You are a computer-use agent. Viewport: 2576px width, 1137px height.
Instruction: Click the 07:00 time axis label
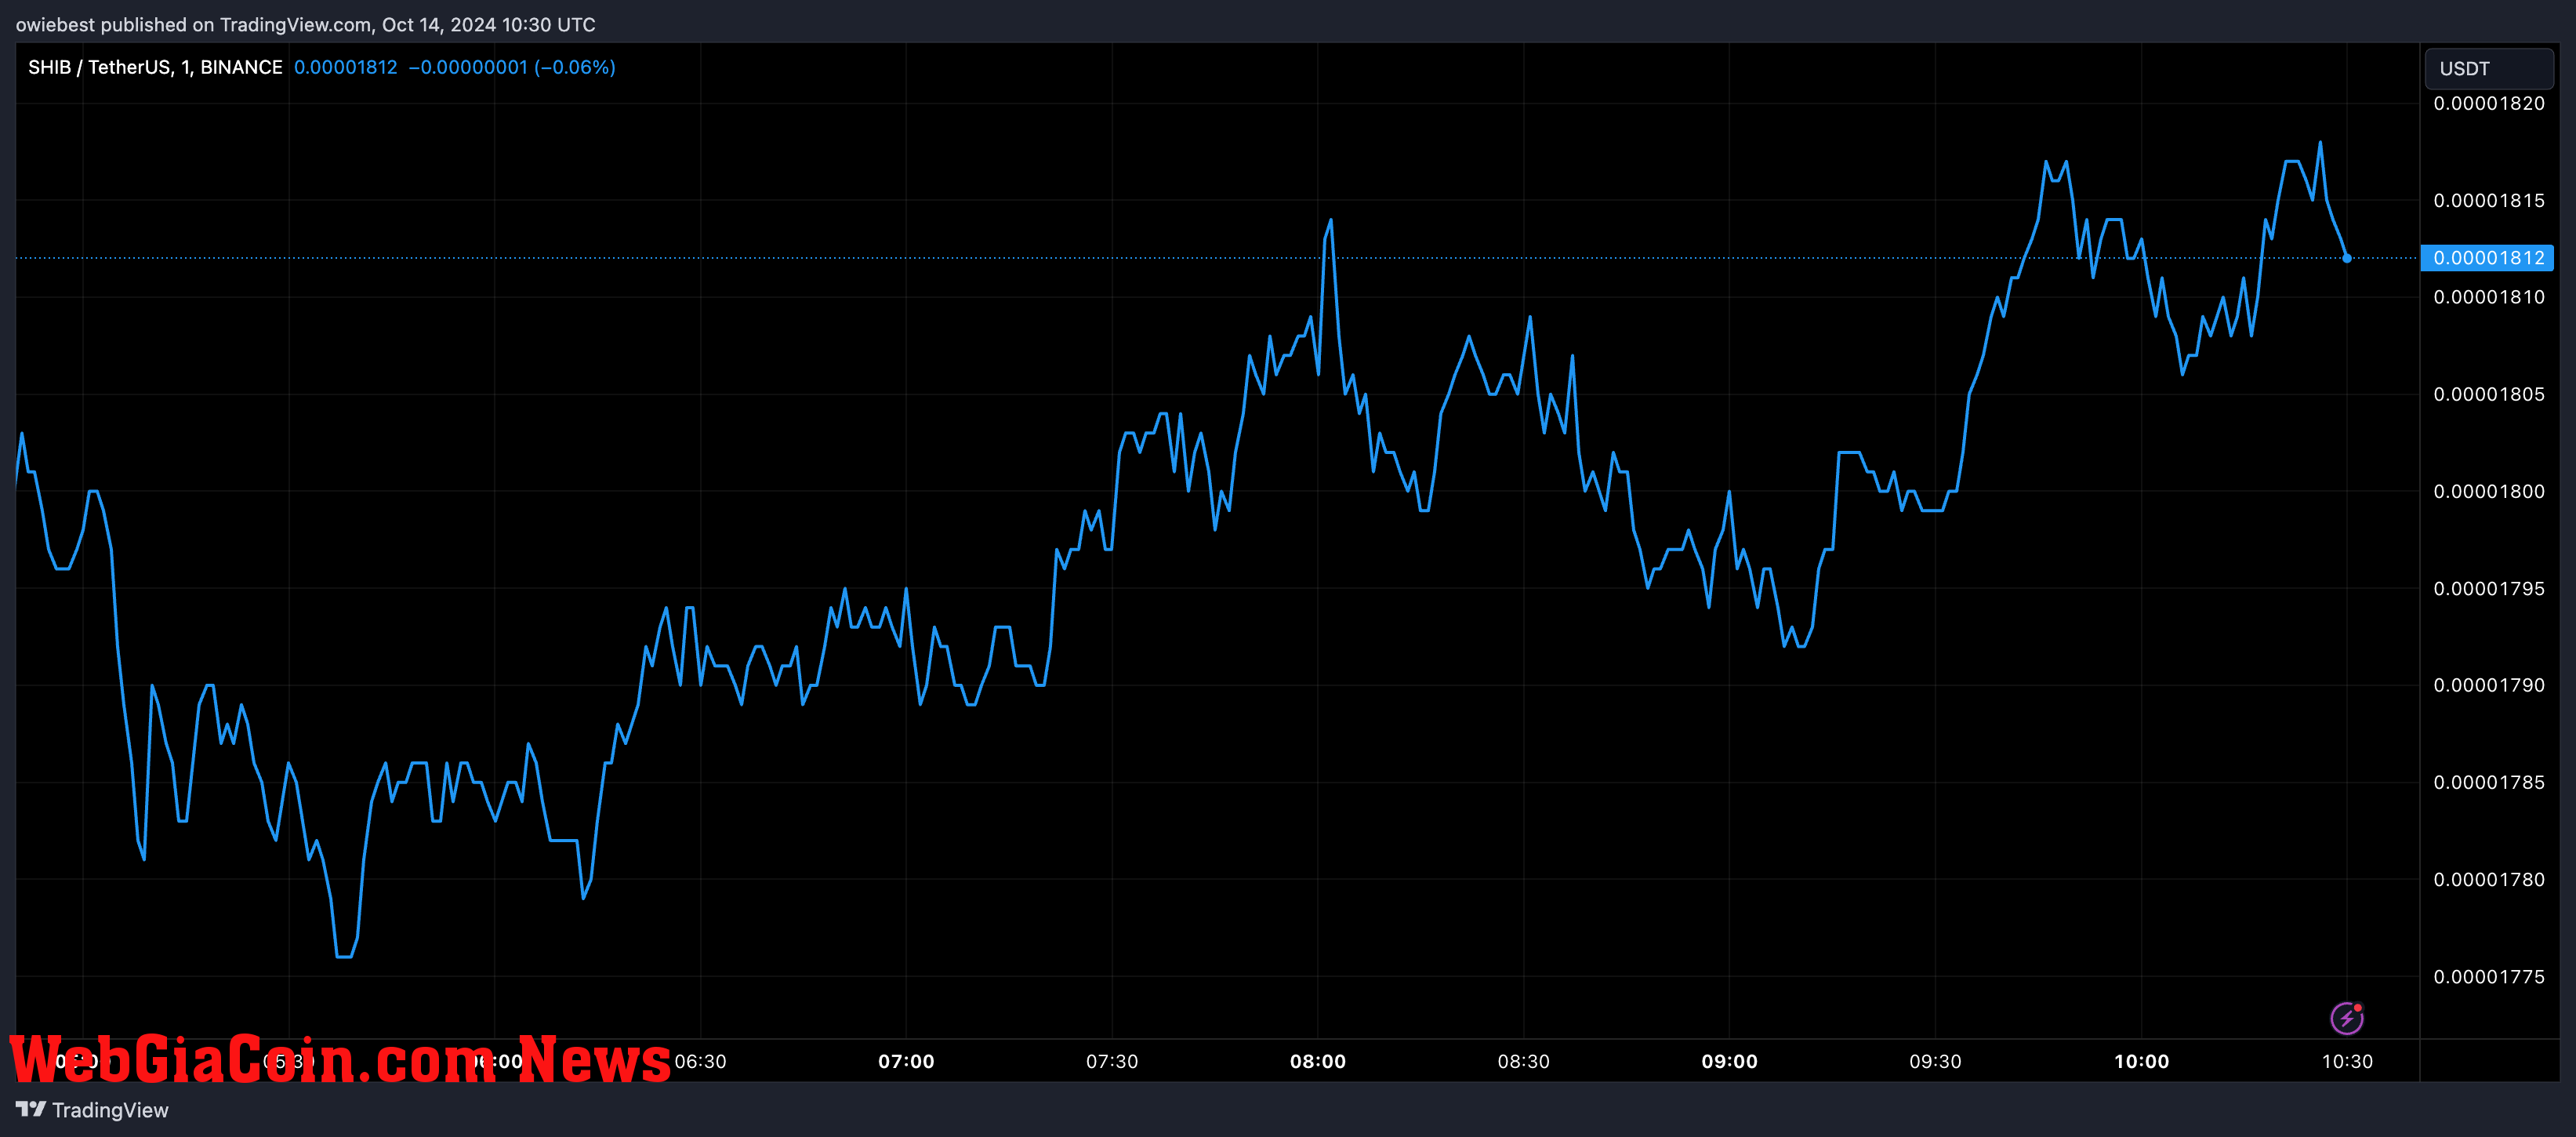(906, 1061)
